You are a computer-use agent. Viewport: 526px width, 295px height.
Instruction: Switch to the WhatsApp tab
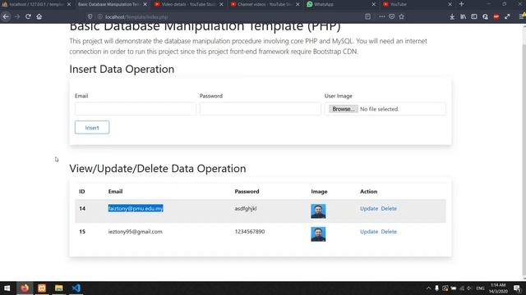point(341,4)
